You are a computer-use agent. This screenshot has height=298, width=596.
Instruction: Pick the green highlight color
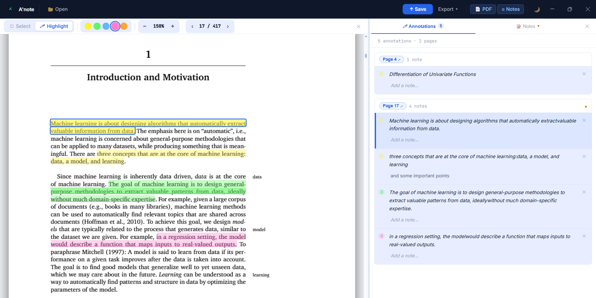[x=97, y=26]
